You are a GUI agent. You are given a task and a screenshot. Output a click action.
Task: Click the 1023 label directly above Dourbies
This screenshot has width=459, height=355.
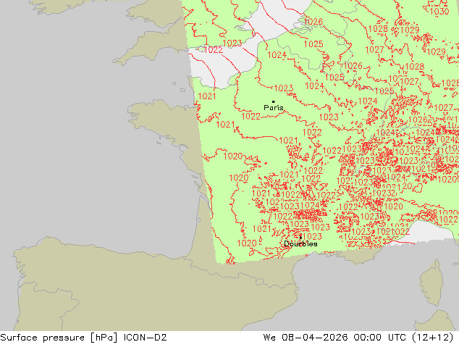click(312, 236)
